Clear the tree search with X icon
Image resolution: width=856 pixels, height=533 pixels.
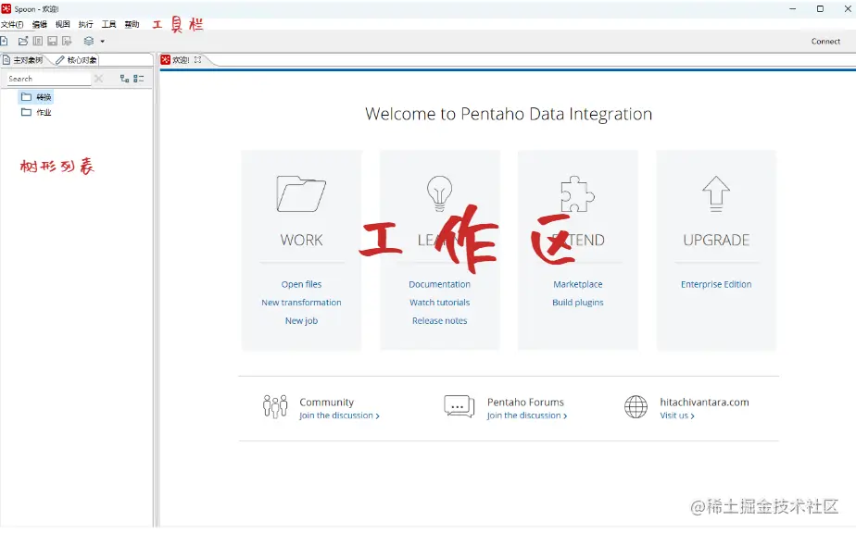tap(98, 79)
